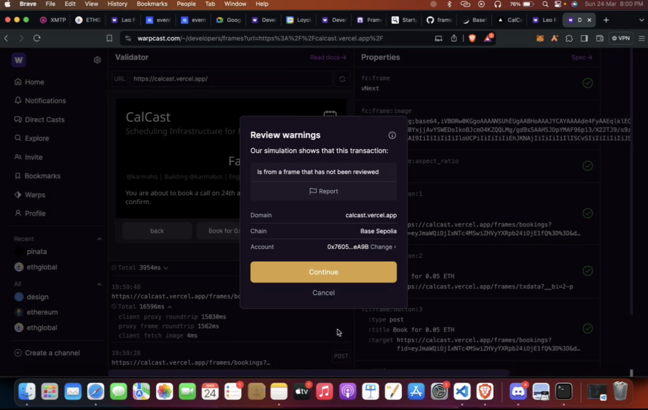Change the account in the dialog
Image resolution: width=648 pixels, height=410 pixels.
point(383,247)
